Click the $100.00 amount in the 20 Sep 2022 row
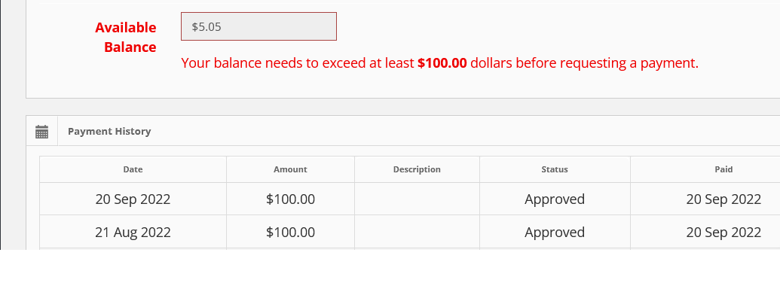Screen dimensions: 780x292 coord(290,199)
